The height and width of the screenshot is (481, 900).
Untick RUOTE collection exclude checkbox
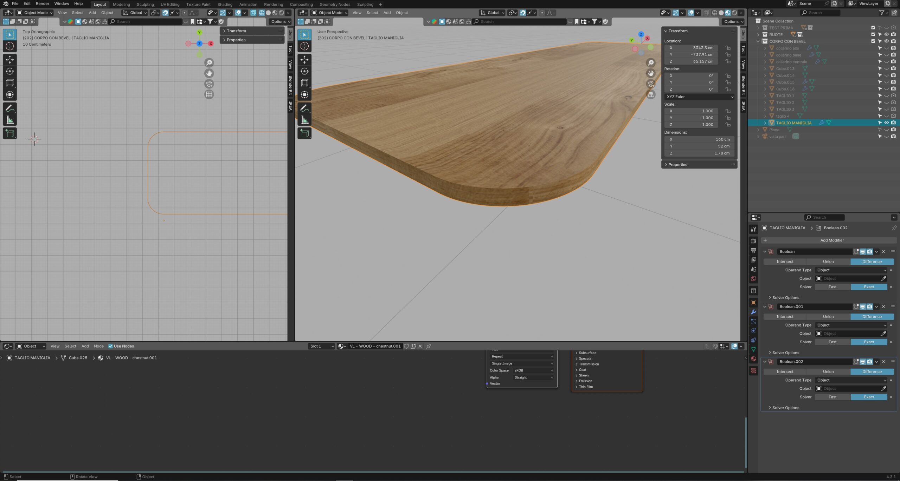pyautogui.click(x=873, y=34)
